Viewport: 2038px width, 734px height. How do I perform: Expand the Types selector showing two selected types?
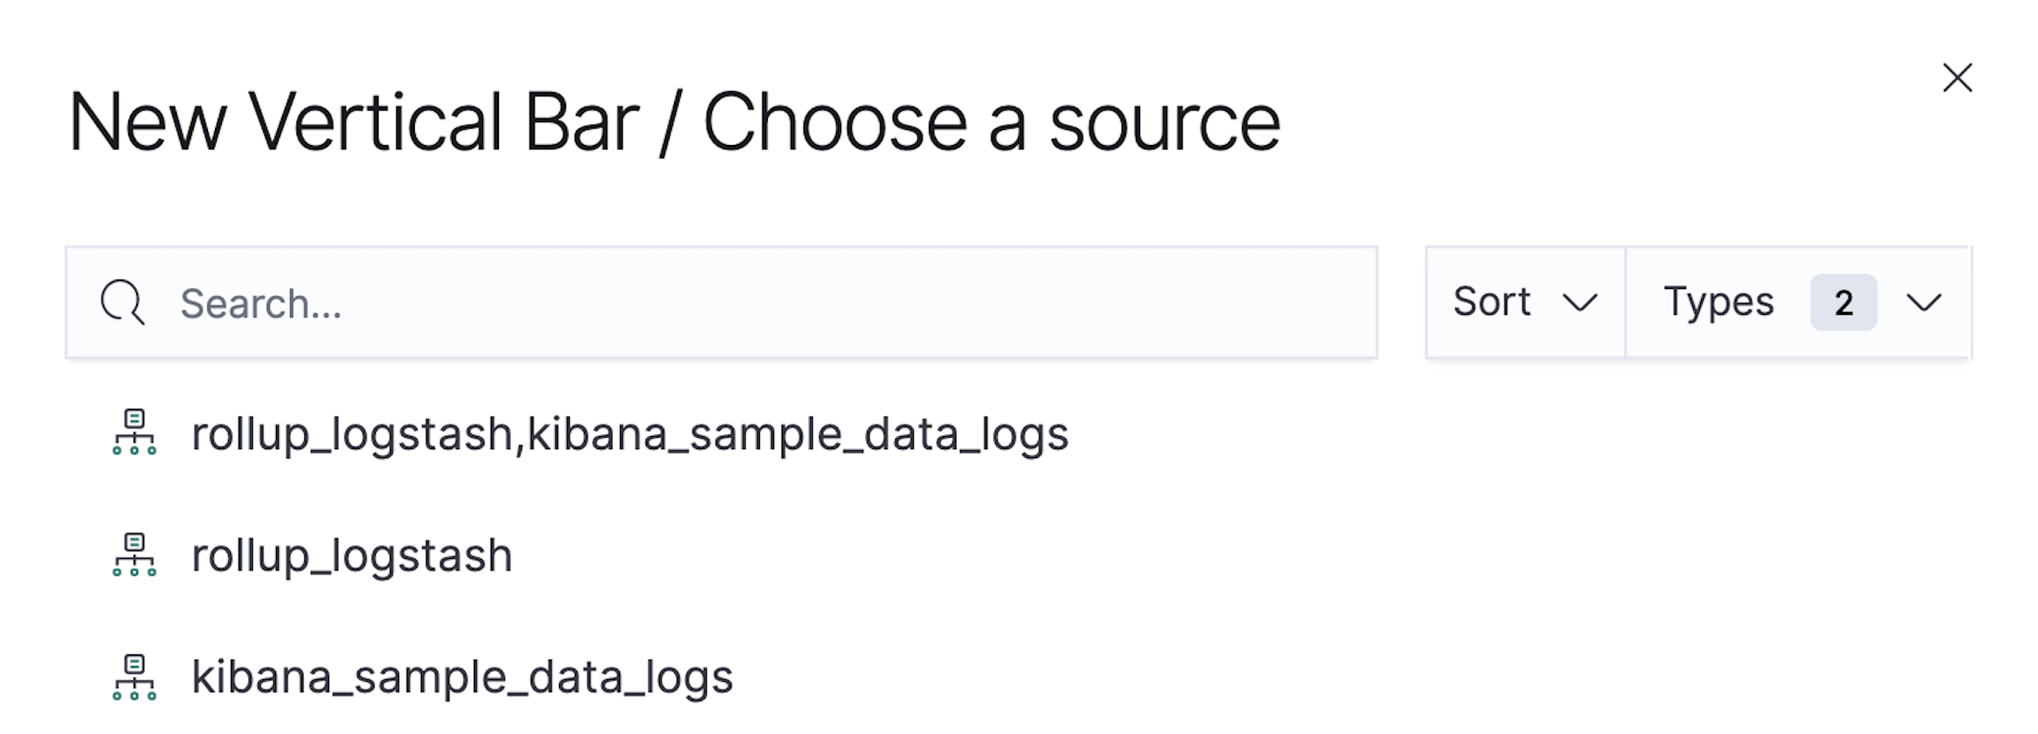coord(1796,302)
